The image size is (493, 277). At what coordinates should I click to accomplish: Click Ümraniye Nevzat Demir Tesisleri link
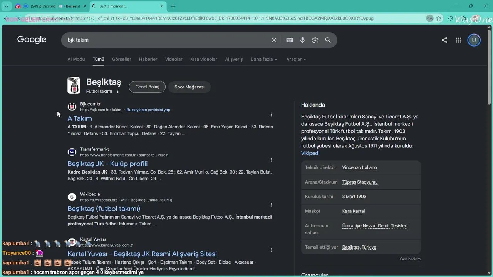[375, 226]
